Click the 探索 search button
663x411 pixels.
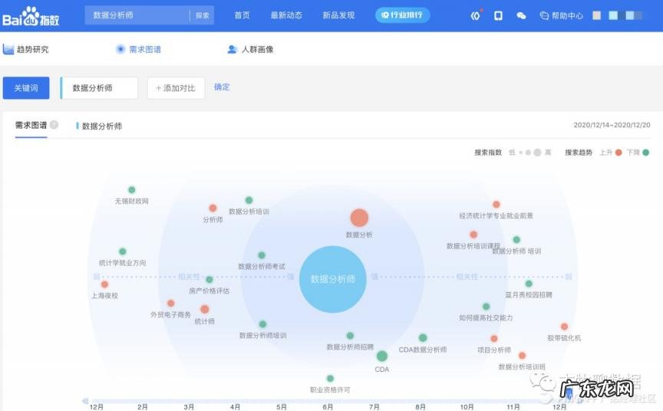(202, 15)
